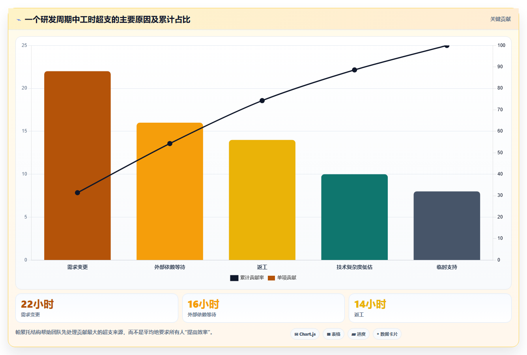Click the chart title 一个研发周期中工时超支的主要原因及累计占比

pyautogui.click(x=107, y=19)
